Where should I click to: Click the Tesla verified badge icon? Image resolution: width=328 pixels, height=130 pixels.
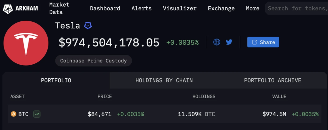pyautogui.click(x=88, y=26)
